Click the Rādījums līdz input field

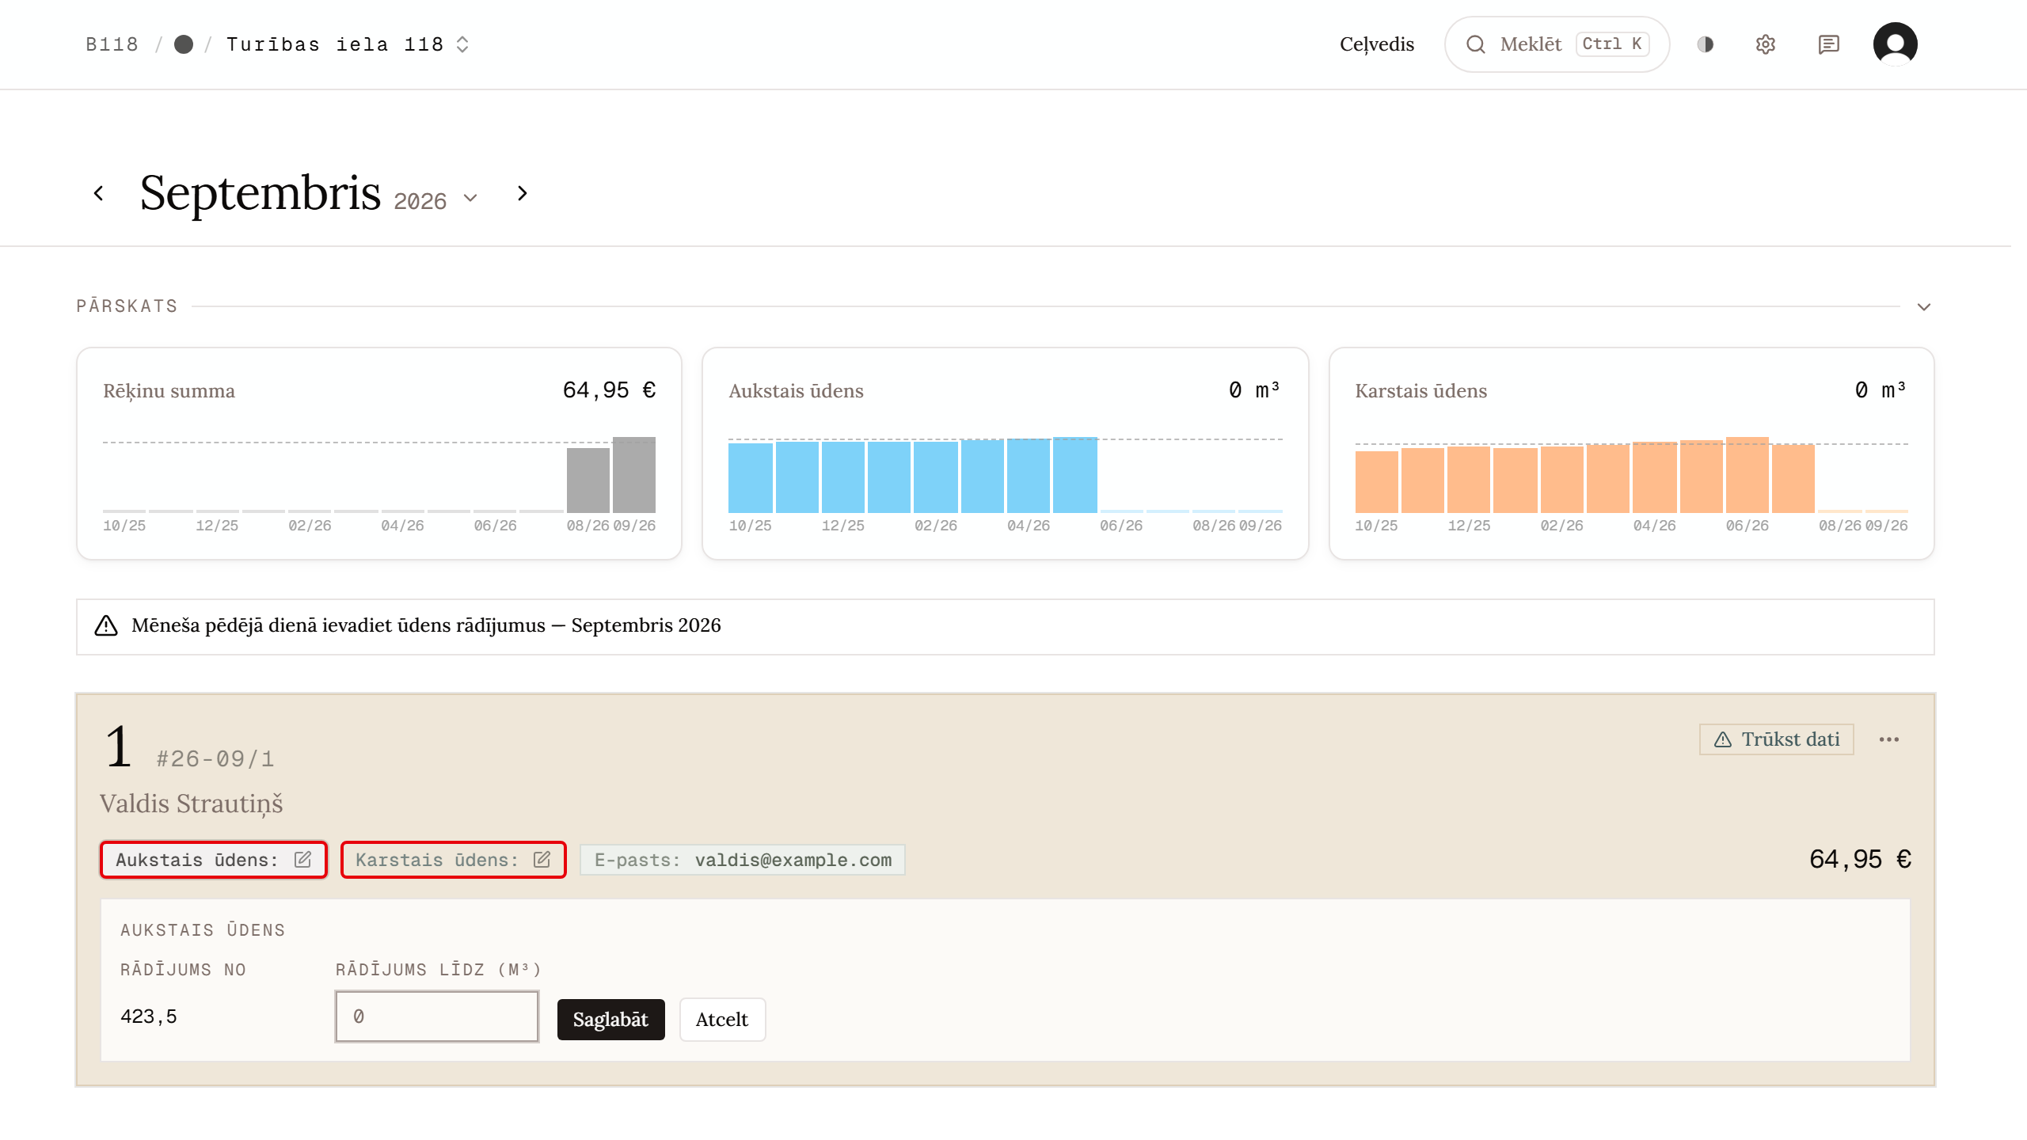point(437,1016)
